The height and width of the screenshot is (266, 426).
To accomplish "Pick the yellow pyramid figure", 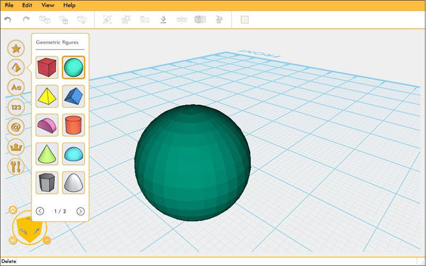I will tap(47, 96).
